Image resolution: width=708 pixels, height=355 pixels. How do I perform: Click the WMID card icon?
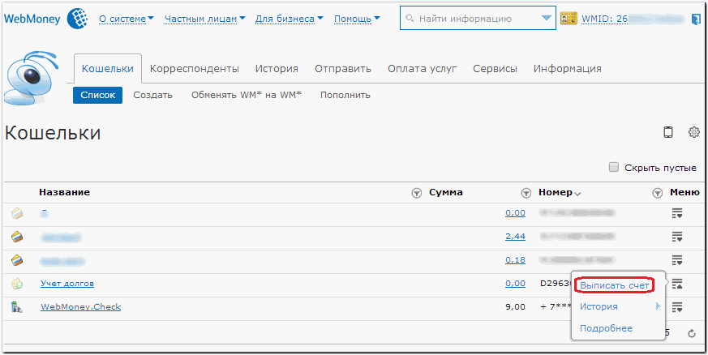pyautogui.click(x=569, y=19)
